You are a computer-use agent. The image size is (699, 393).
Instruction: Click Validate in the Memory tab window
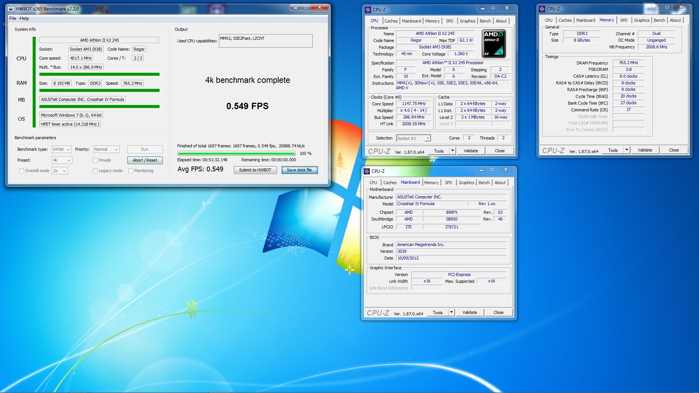645,150
